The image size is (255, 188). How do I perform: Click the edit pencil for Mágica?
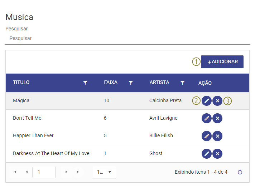207,101
